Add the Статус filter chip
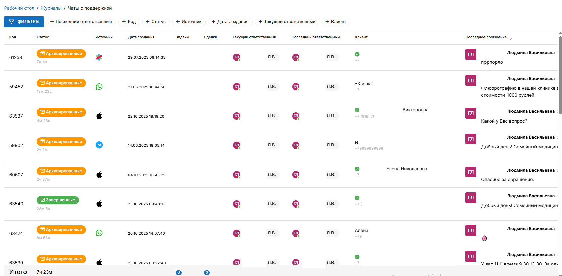The height and width of the screenshot is (276, 562). [156, 22]
